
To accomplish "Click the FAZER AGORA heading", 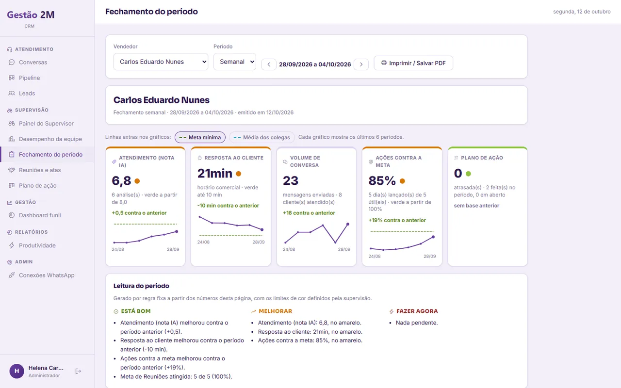I will point(417,311).
